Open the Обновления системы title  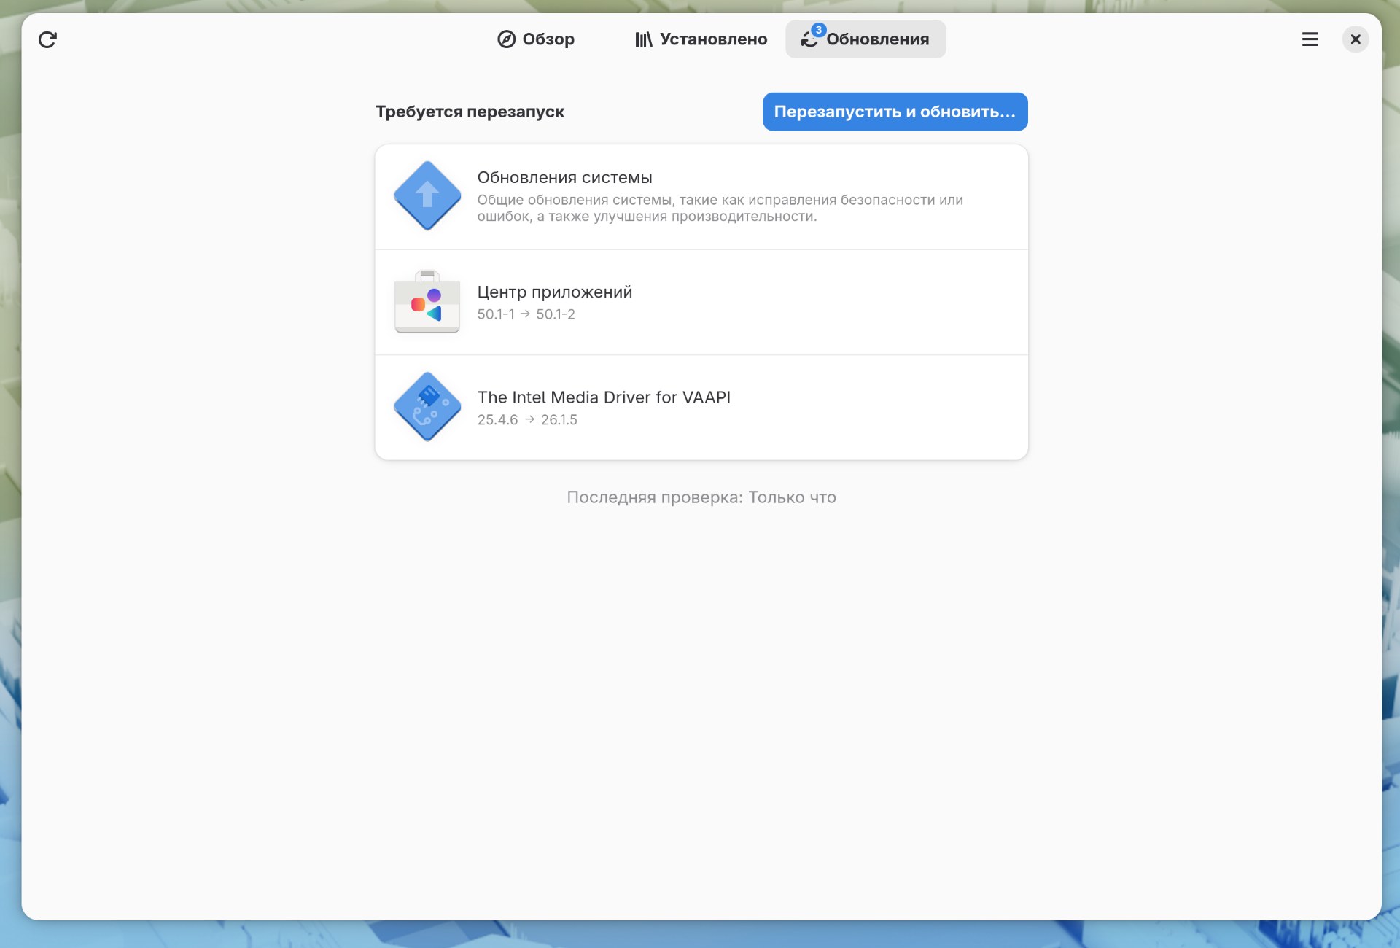(564, 178)
